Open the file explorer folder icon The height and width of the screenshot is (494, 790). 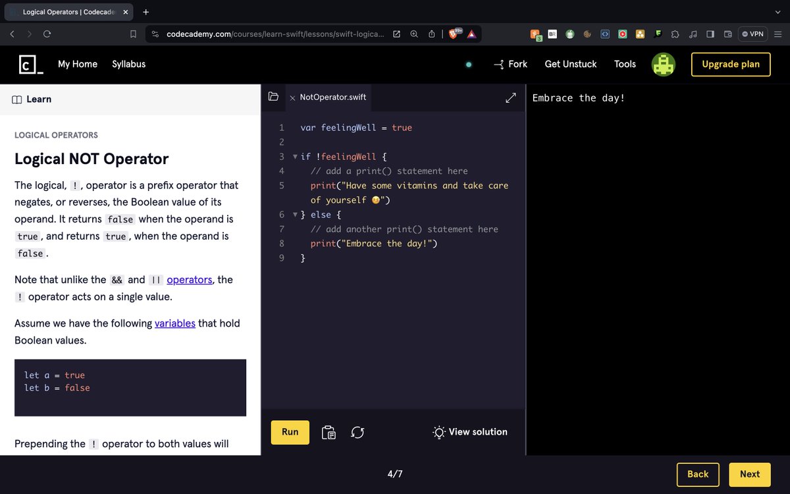pyautogui.click(x=273, y=97)
